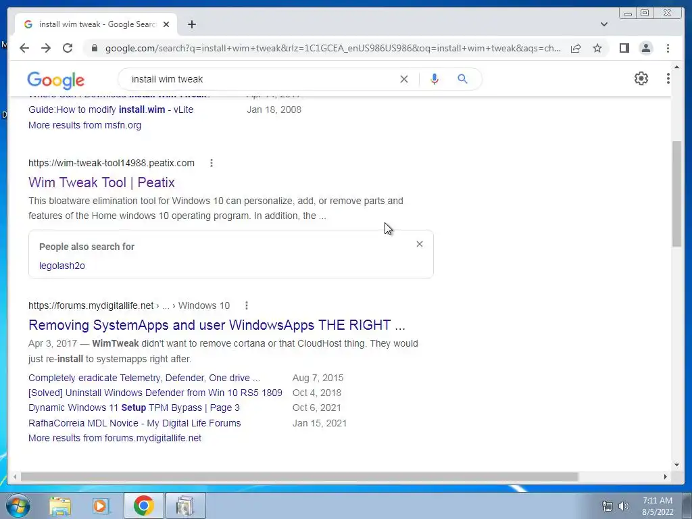692x519 pixels.
Task: Select the date text 'Jan 18, 2008'
Action: [274, 109]
